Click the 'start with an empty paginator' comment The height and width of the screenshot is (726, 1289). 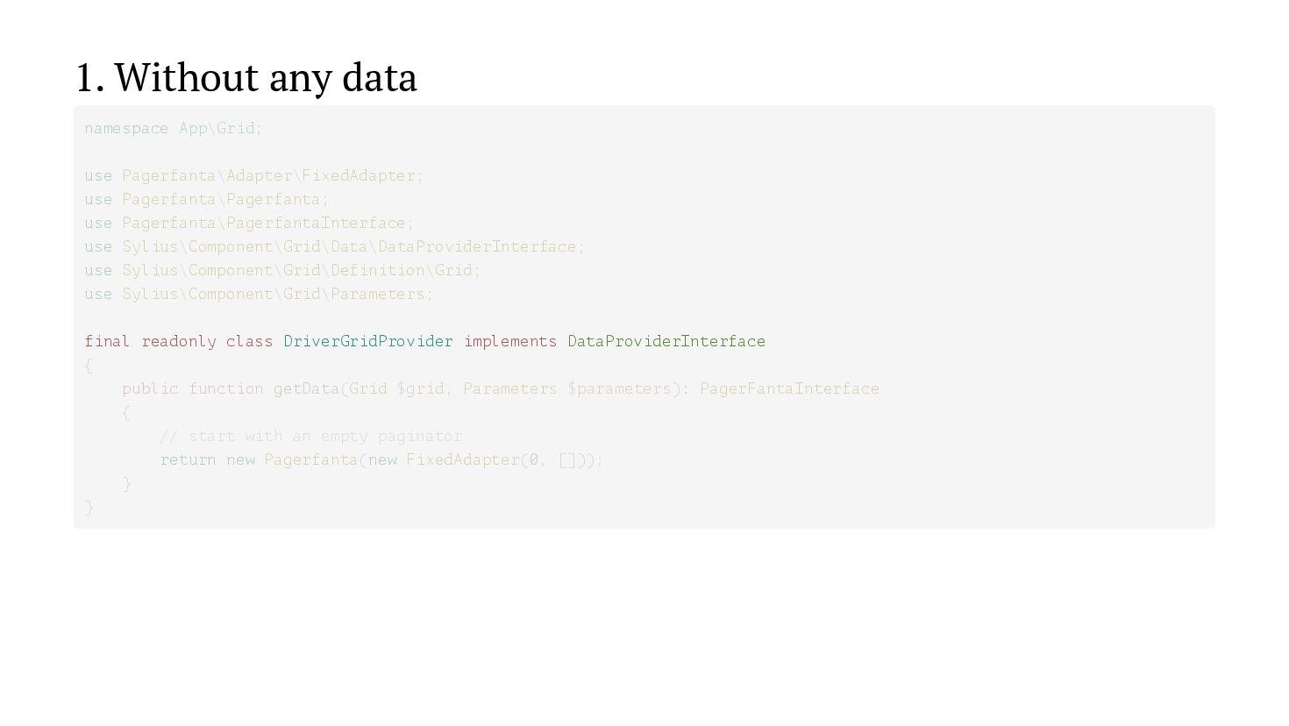pos(311,437)
